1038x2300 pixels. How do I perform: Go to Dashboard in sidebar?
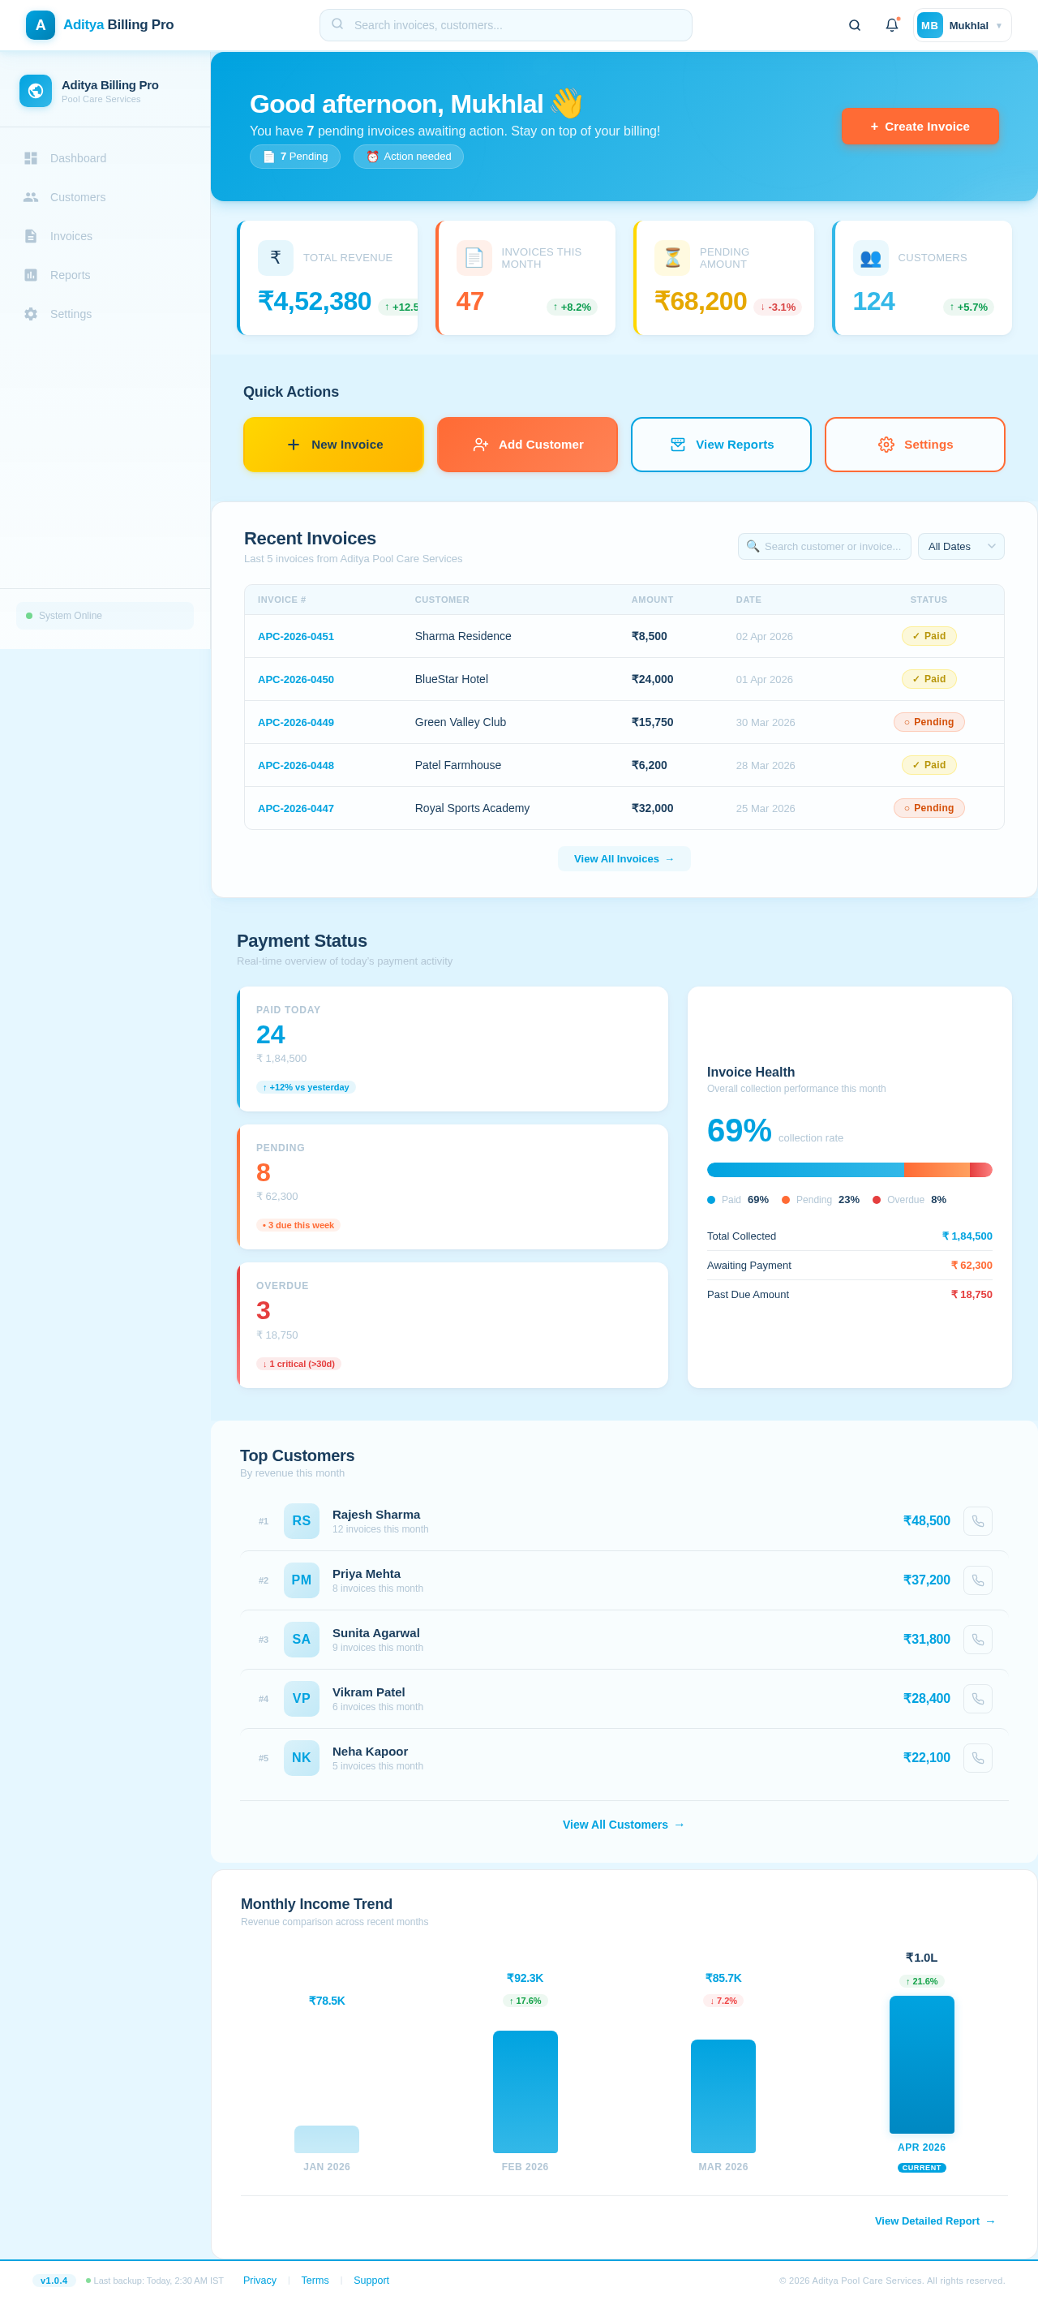[105, 158]
